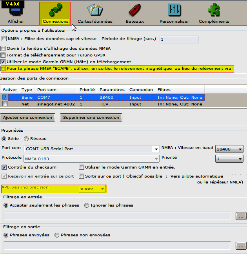Click Ajouter une connexion button

pyautogui.click(x=27, y=117)
